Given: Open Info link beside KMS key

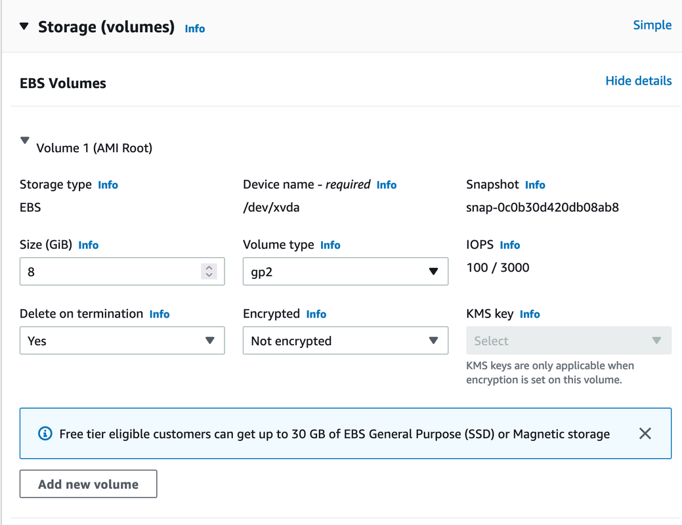Looking at the screenshot, I should coord(530,314).
